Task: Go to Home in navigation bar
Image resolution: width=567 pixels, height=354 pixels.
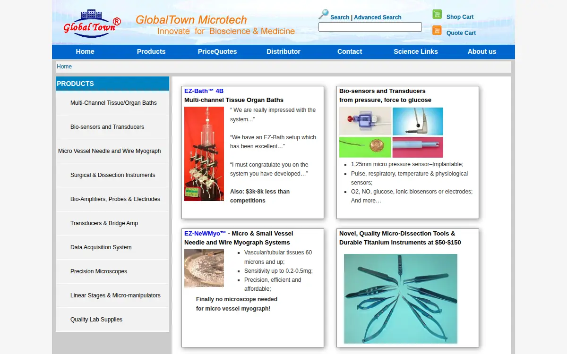Action: pyautogui.click(x=85, y=51)
